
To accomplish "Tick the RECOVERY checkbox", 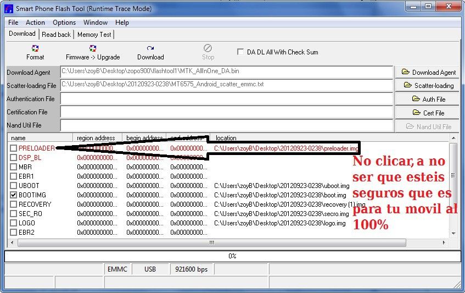I will [x=13, y=204].
